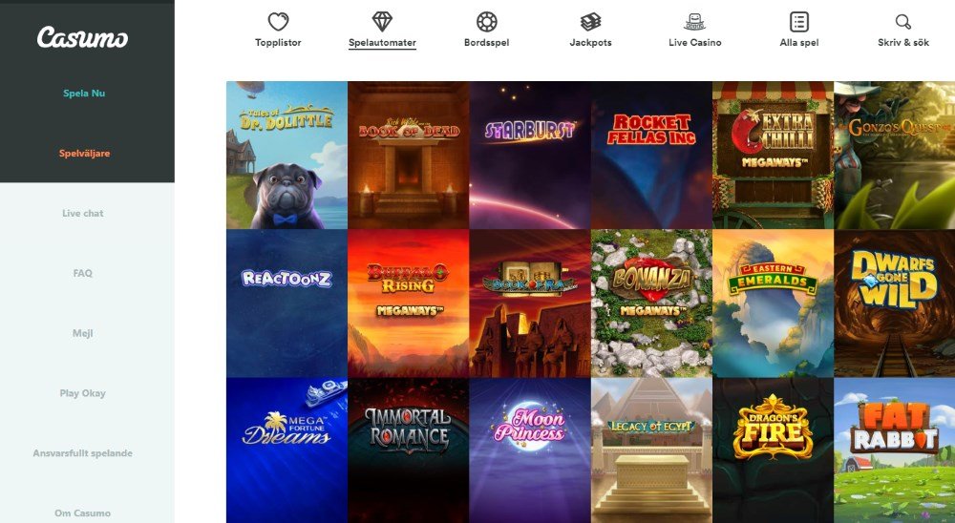The image size is (955, 523).
Task: Select the Spelautomater diamond icon
Action: [383, 22]
